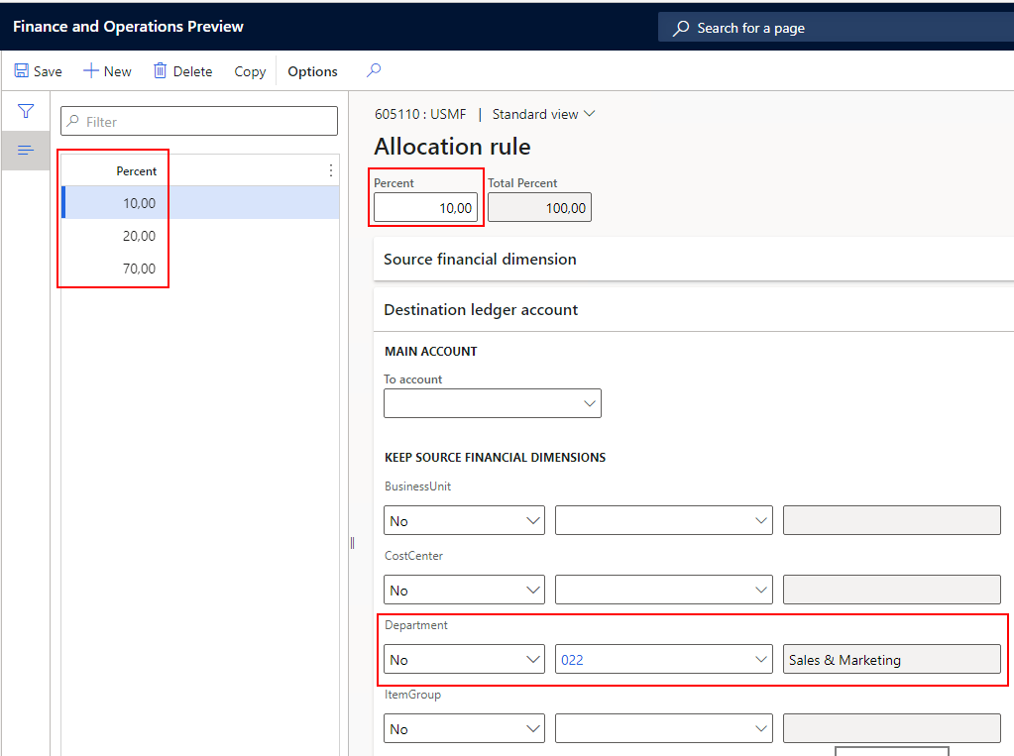Image resolution: width=1014 pixels, height=756 pixels.
Task: Open the Options menu
Action: [312, 71]
